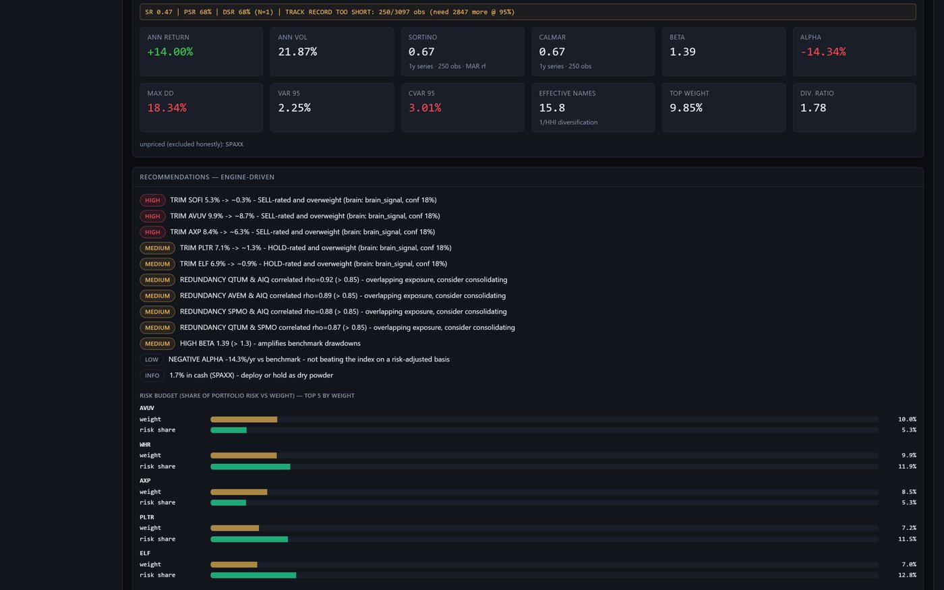The width and height of the screenshot is (944, 590).
Task: Click the HIGH badge for TRIM SOFI
Action: tap(152, 200)
